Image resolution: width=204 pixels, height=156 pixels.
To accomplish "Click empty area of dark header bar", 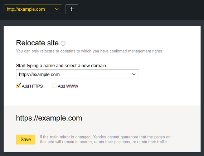I will pos(141,10).
